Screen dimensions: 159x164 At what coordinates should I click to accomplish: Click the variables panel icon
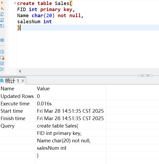2,63
